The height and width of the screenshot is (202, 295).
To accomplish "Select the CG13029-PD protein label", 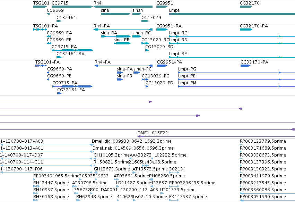I will click(x=159, y=83).
